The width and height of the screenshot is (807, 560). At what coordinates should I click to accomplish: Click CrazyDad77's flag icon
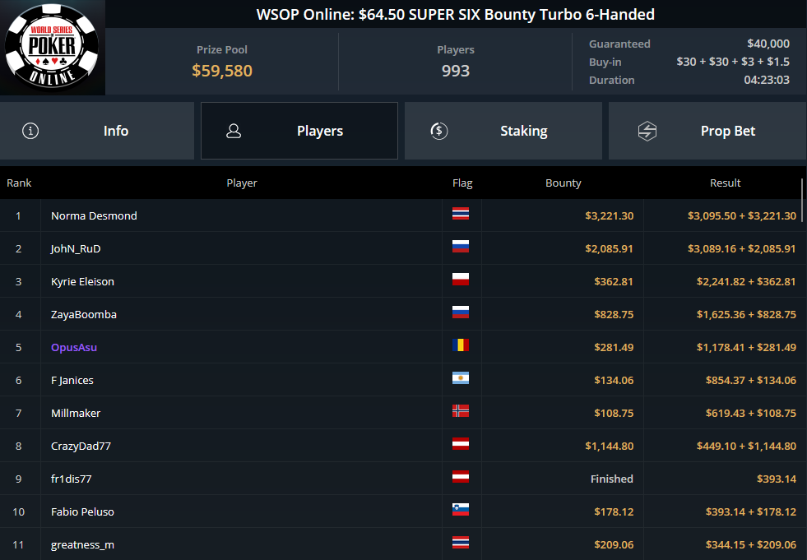coord(461,444)
